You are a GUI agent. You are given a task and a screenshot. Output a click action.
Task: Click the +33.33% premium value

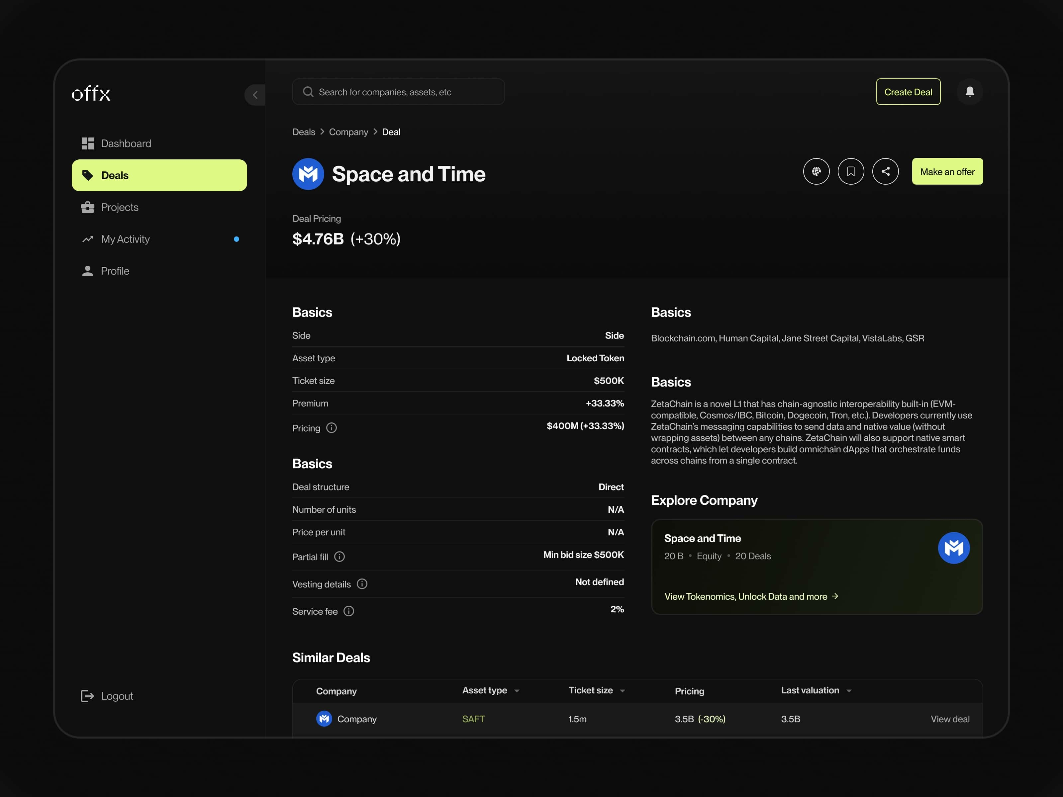point(605,403)
